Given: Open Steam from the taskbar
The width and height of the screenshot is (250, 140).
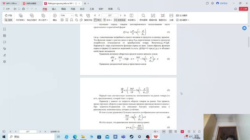Looking at the screenshot, I should point(131,136).
